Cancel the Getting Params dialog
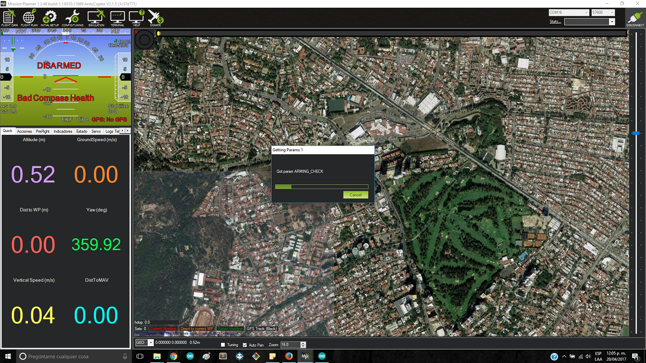The width and height of the screenshot is (646, 363). pyautogui.click(x=356, y=195)
